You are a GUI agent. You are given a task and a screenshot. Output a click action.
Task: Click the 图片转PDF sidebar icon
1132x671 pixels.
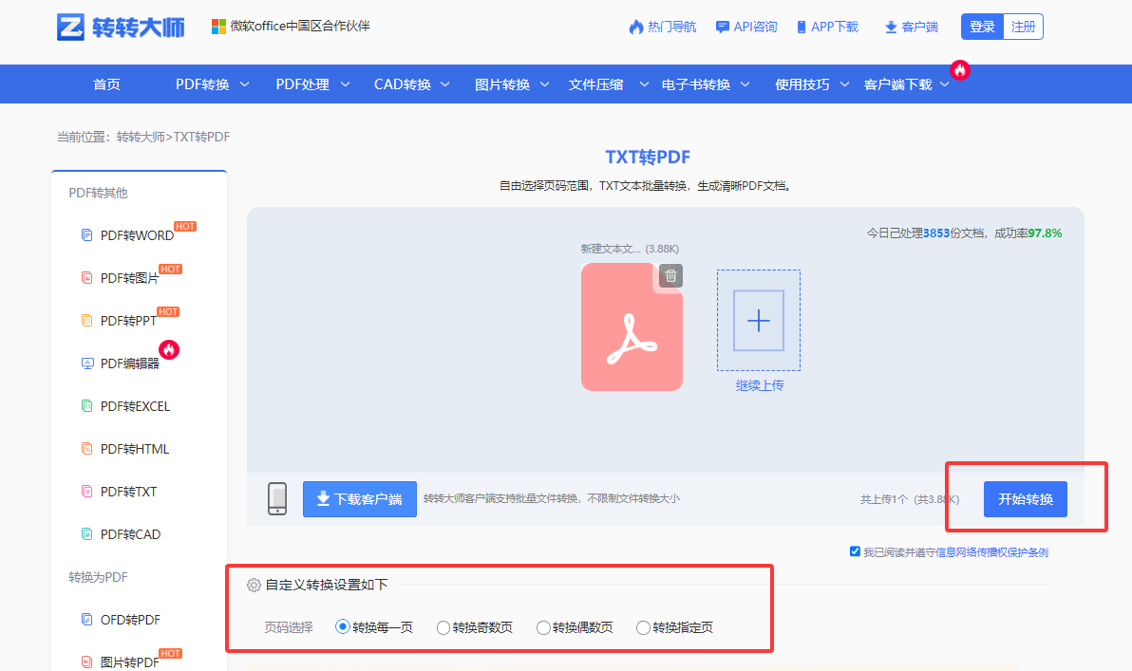[x=86, y=662]
